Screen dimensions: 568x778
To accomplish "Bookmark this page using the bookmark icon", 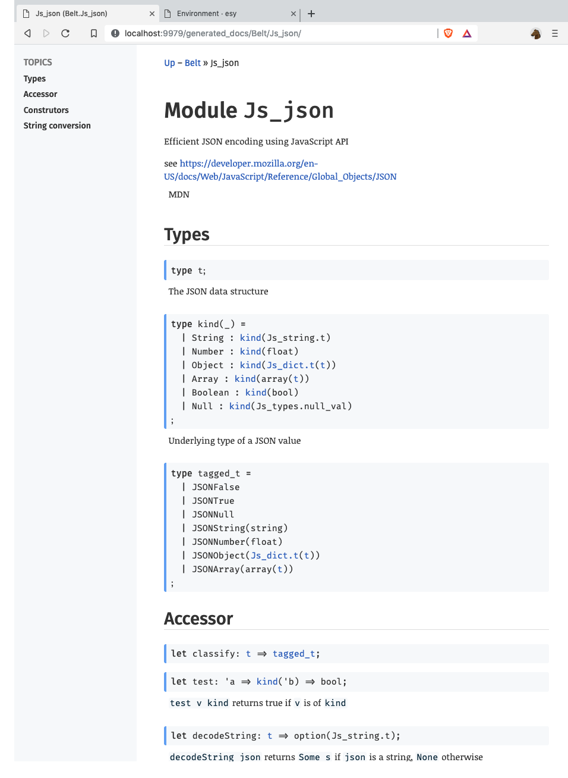I will (x=92, y=33).
